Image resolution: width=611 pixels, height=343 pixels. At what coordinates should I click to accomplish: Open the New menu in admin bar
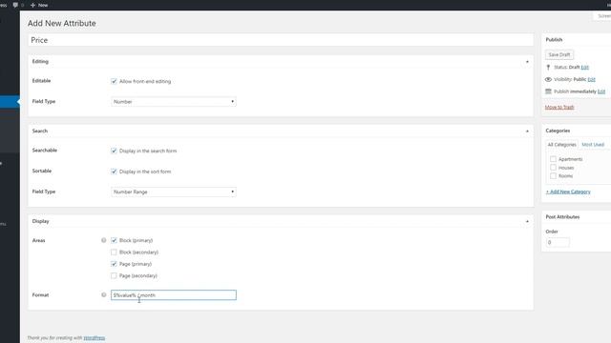point(39,5)
